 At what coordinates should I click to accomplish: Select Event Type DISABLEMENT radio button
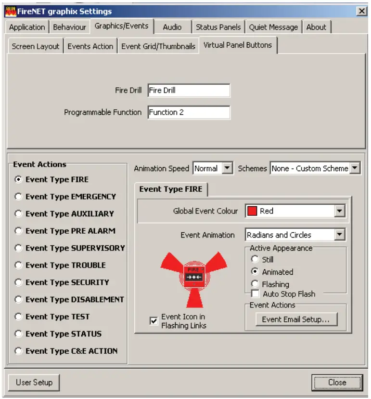pyautogui.click(x=18, y=299)
